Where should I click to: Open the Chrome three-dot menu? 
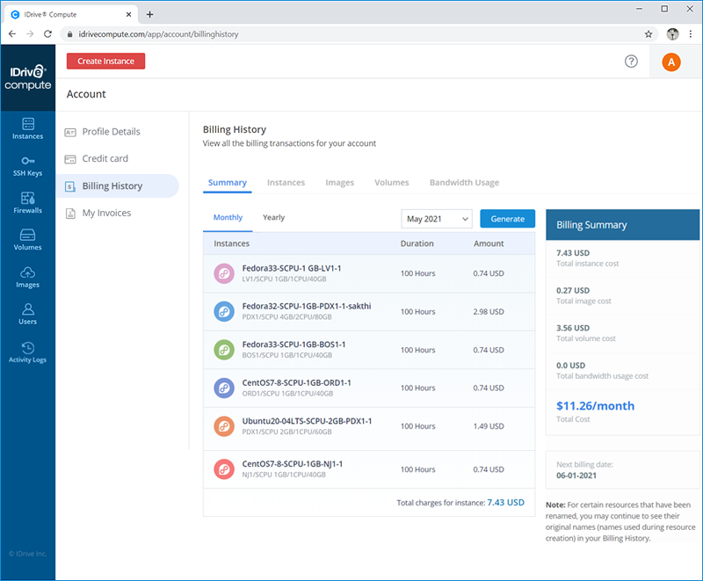coord(691,34)
